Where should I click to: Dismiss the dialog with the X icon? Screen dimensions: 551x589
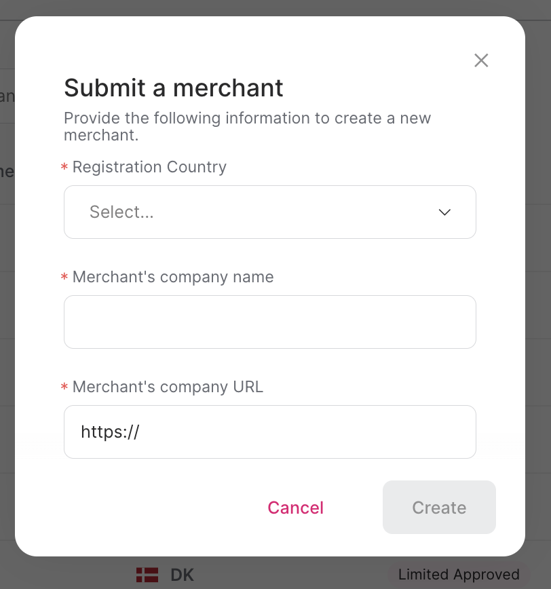481,60
